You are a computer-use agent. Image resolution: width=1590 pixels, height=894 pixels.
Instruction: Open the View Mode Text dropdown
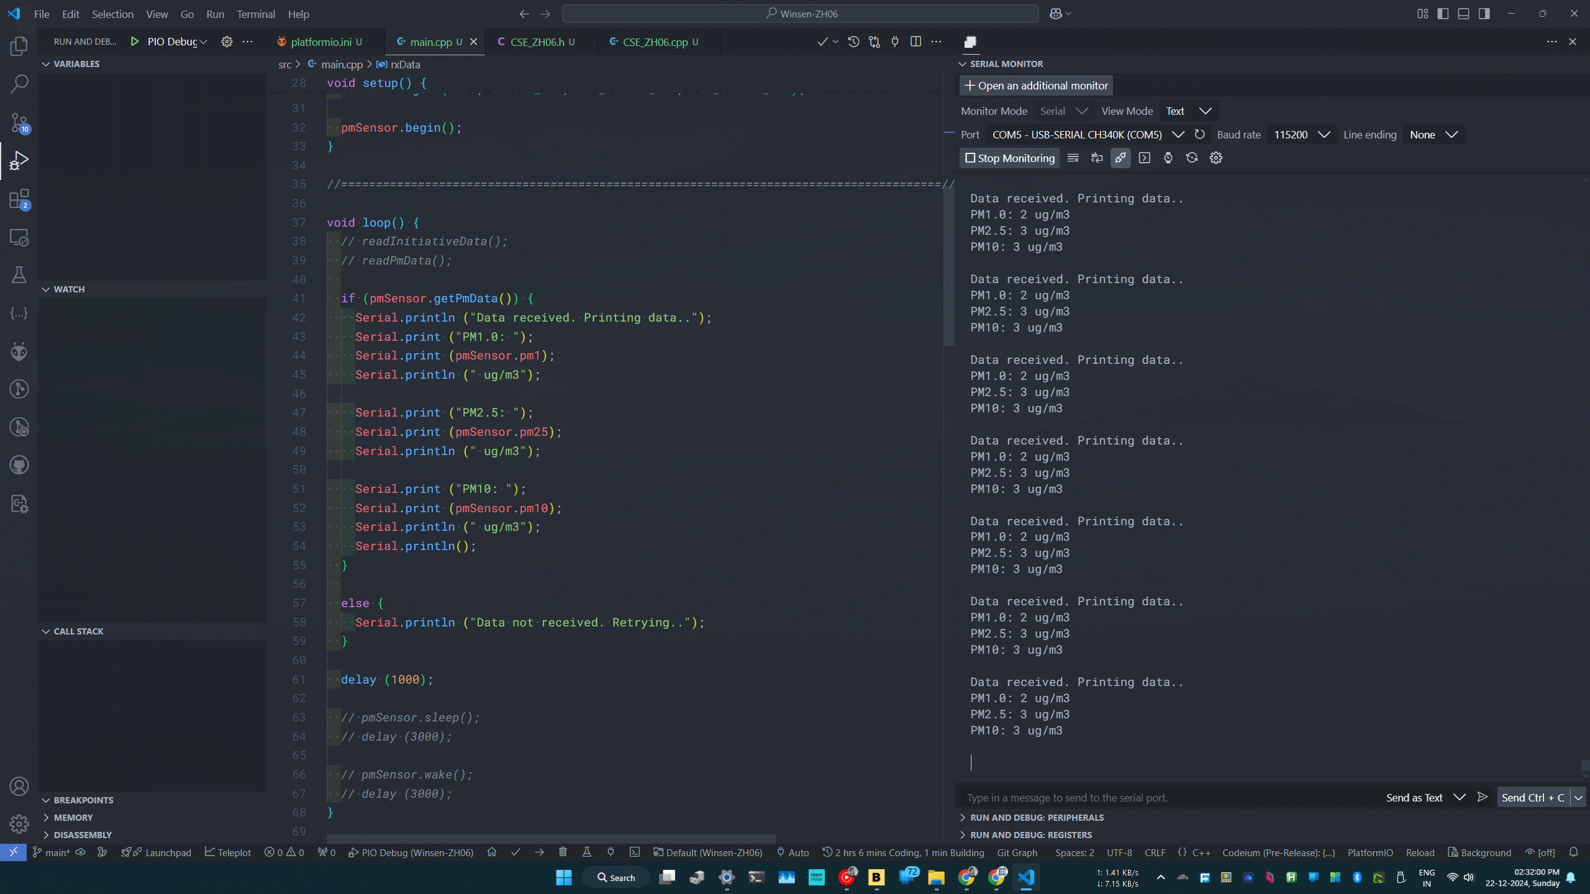tap(1188, 111)
